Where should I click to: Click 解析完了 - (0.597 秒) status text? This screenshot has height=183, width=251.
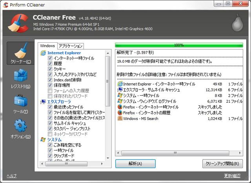pos(135,53)
